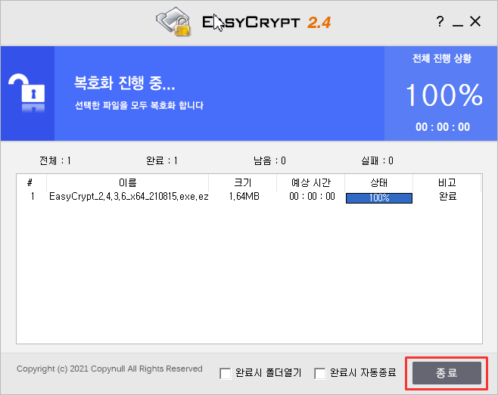Select the EasyCrypt_2.4.3.6_x64_210815.exe.ez file row
Screen dimensions: 498x395
tap(249, 197)
